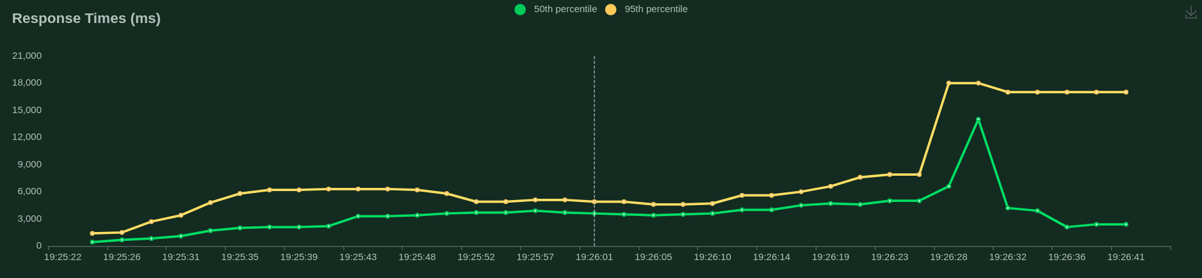The height and width of the screenshot is (278, 1202).
Task: Click the Response Times (ms) chart title
Action: coord(86,19)
